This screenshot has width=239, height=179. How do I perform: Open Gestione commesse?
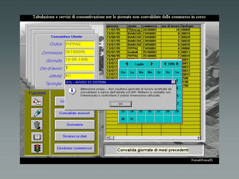pos(74,148)
